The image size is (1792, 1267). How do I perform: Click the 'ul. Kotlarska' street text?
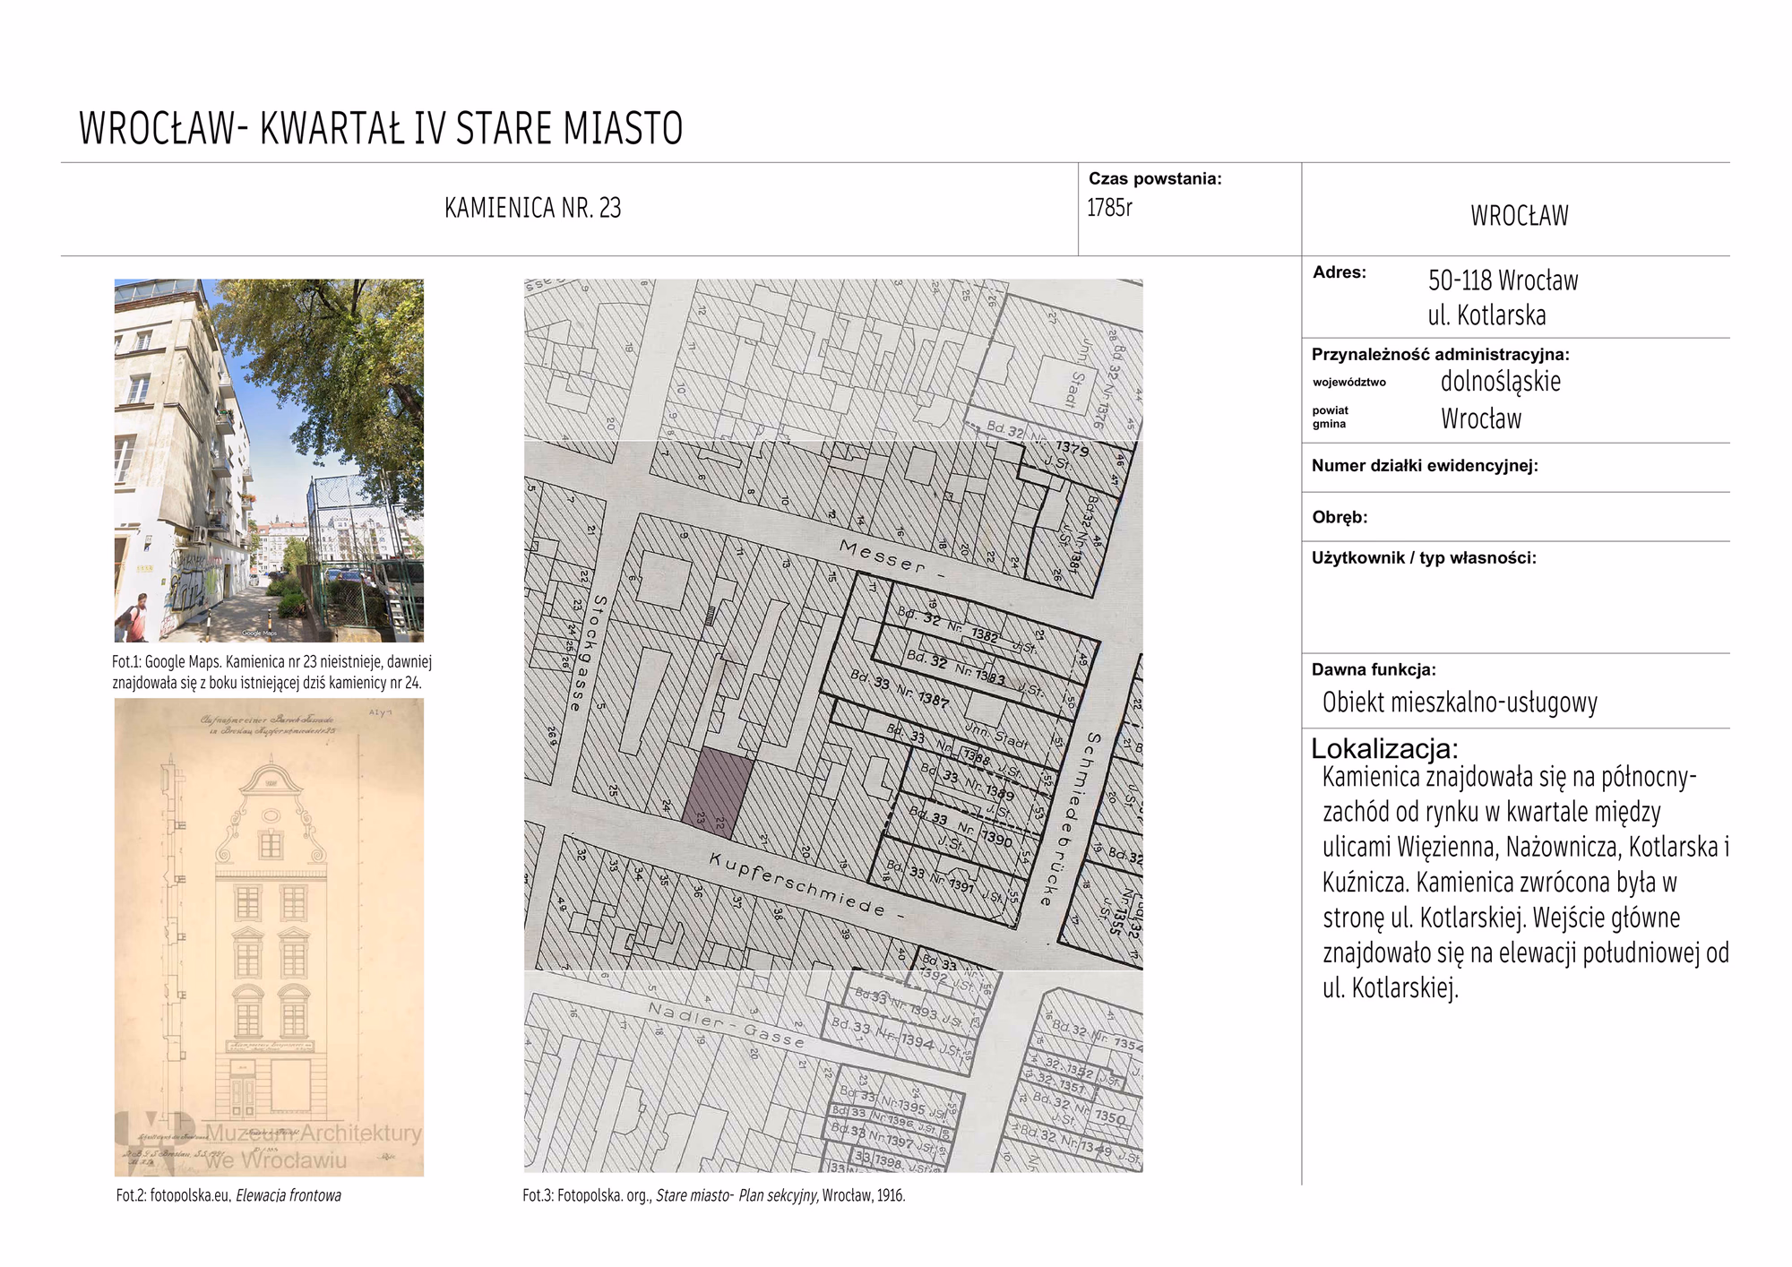pyautogui.click(x=1486, y=315)
